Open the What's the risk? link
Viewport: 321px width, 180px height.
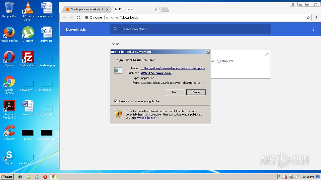click(x=147, y=118)
